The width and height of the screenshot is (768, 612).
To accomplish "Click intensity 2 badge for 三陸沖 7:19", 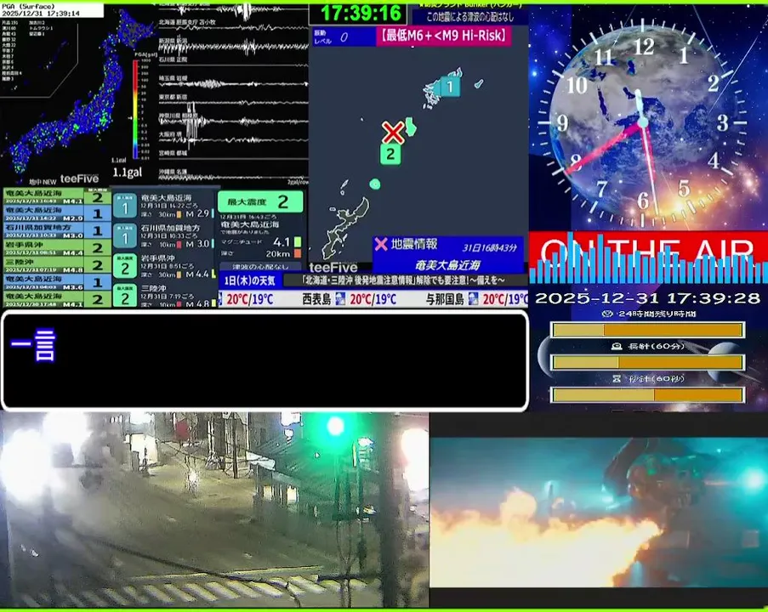I will [x=125, y=296].
